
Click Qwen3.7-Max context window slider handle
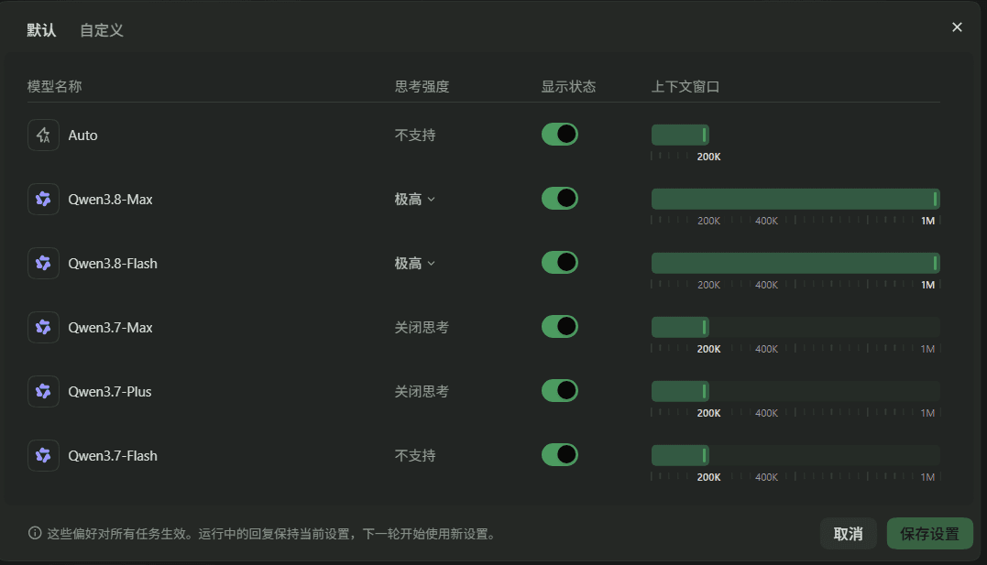point(705,327)
